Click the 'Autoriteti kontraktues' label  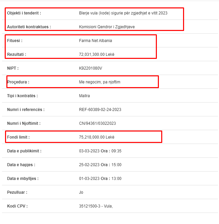point(29,27)
